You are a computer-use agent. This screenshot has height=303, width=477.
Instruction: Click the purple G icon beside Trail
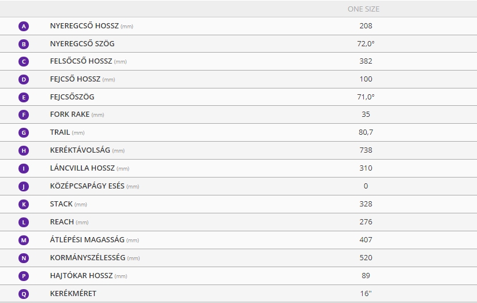(24, 133)
